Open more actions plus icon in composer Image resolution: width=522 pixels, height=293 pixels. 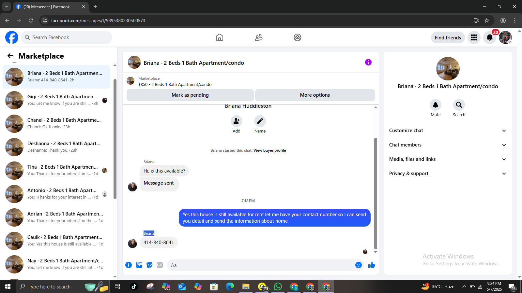point(129,265)
